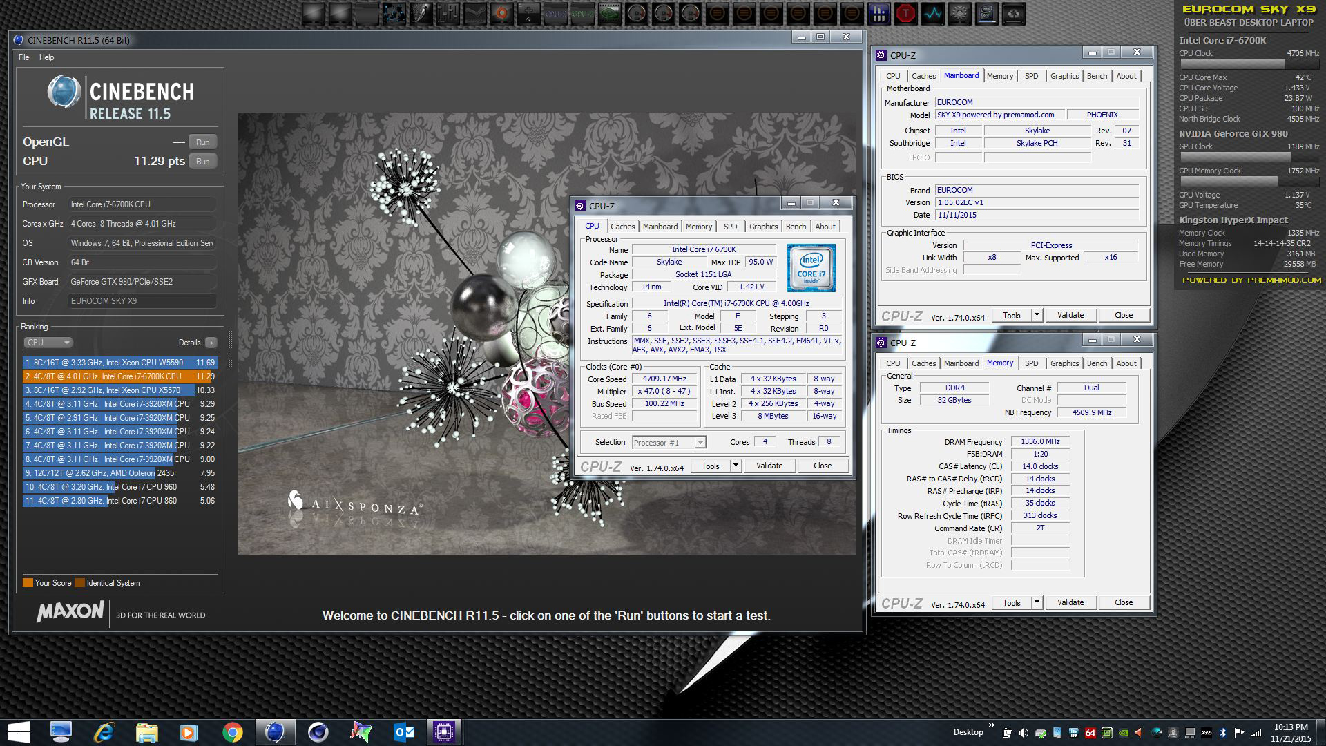Click the red T octagon dock icon
Image resolution: width=1326 pixels, height=746 pixels.
click(906, 13)
